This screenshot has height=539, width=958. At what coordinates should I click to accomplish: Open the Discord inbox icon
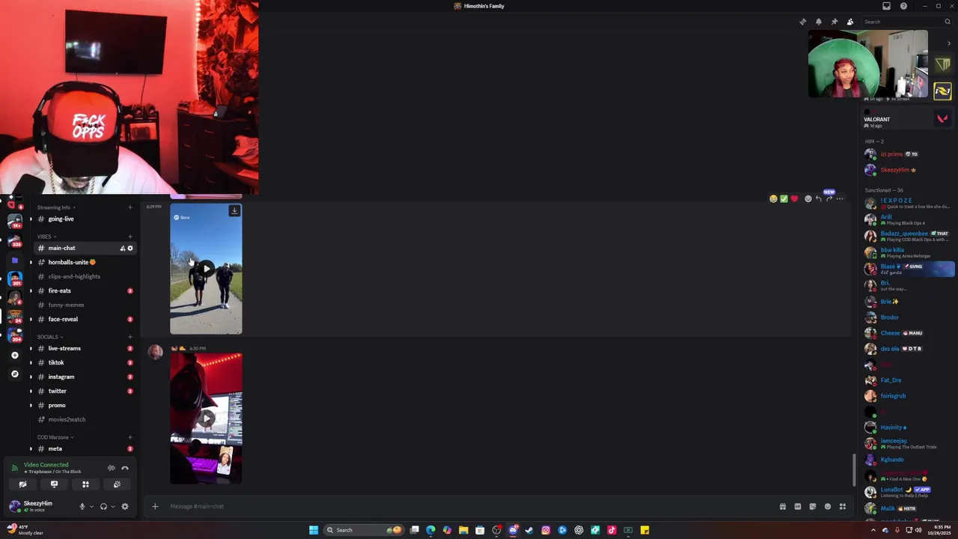point(886,6)
